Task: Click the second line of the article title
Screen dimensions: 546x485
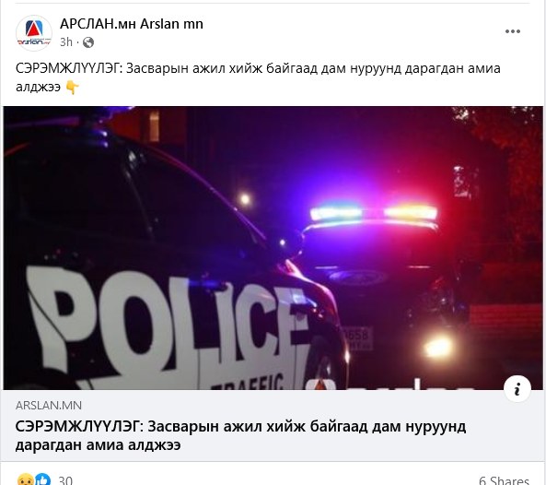Action: pyautogui.click(x=98, y=445)
